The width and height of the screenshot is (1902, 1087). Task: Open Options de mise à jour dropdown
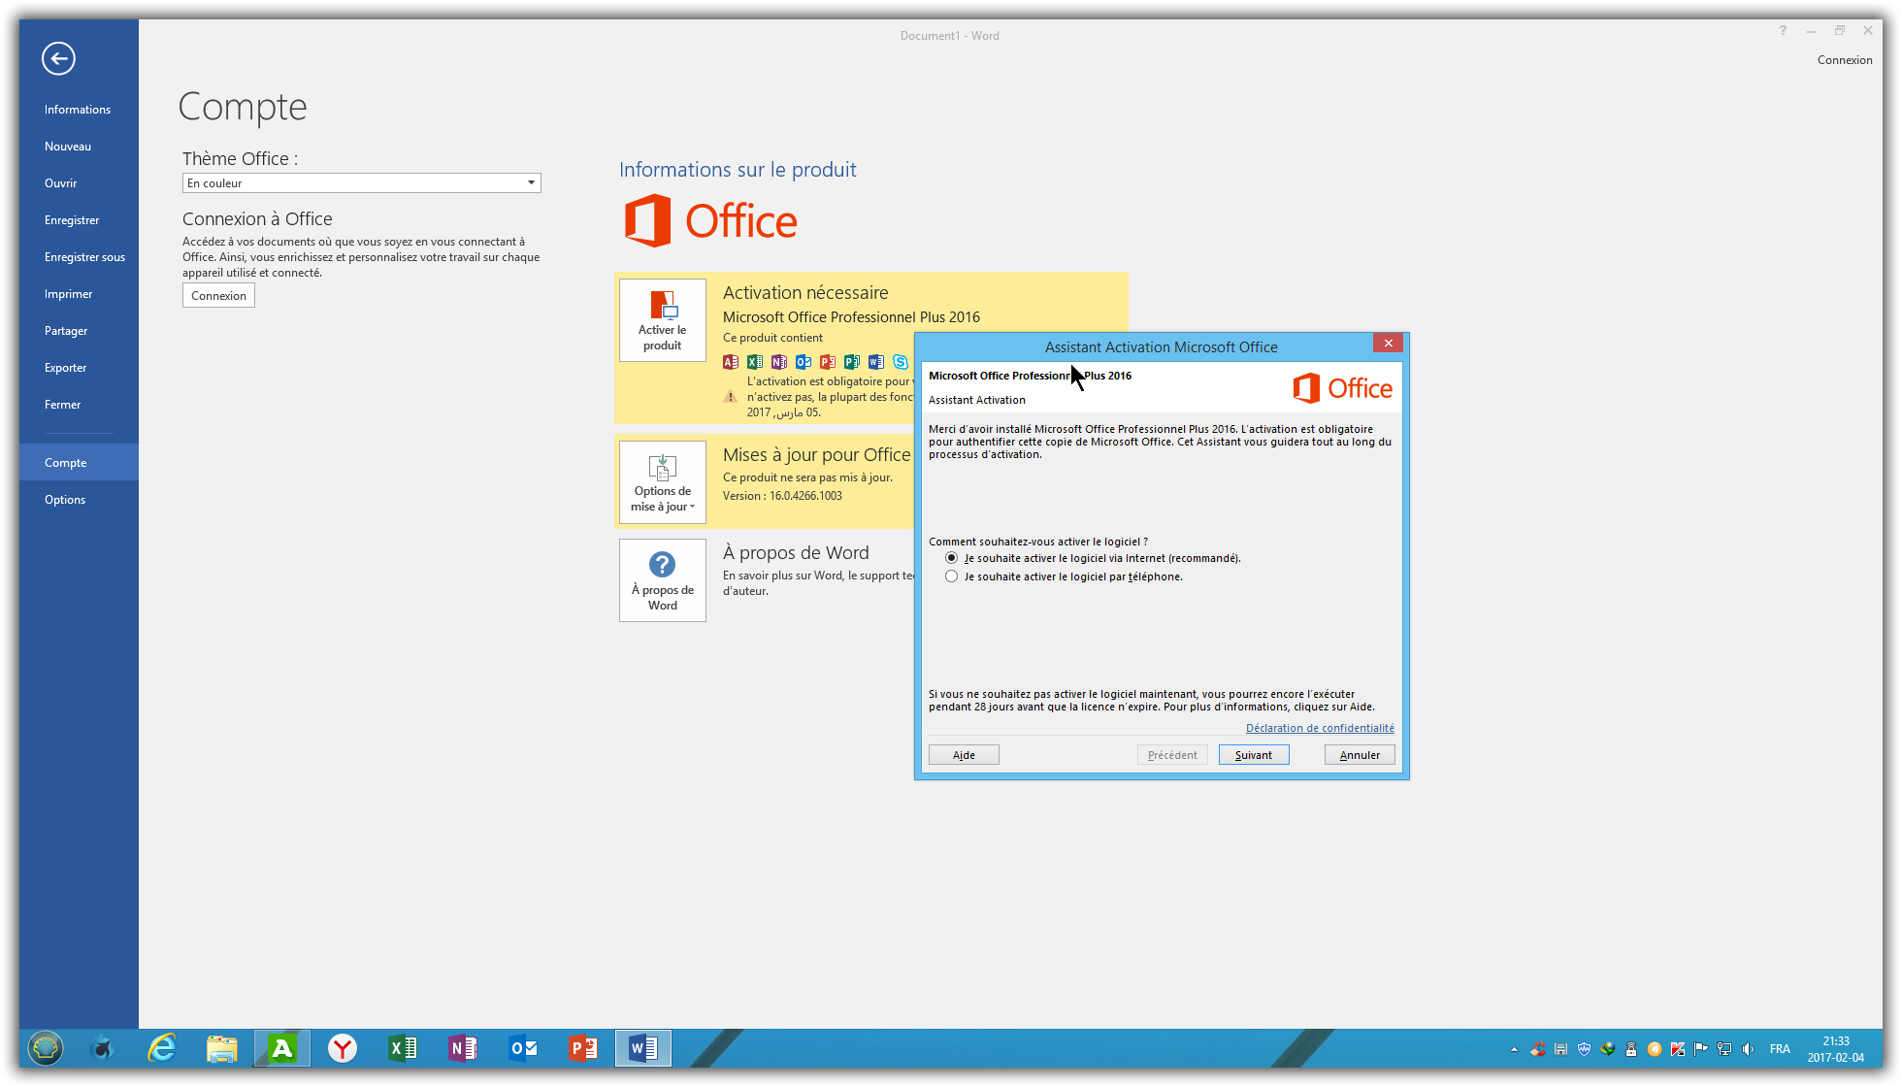pos(663,482)
